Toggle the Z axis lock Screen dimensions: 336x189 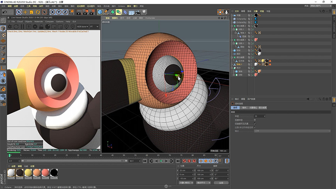click(65, 12)
